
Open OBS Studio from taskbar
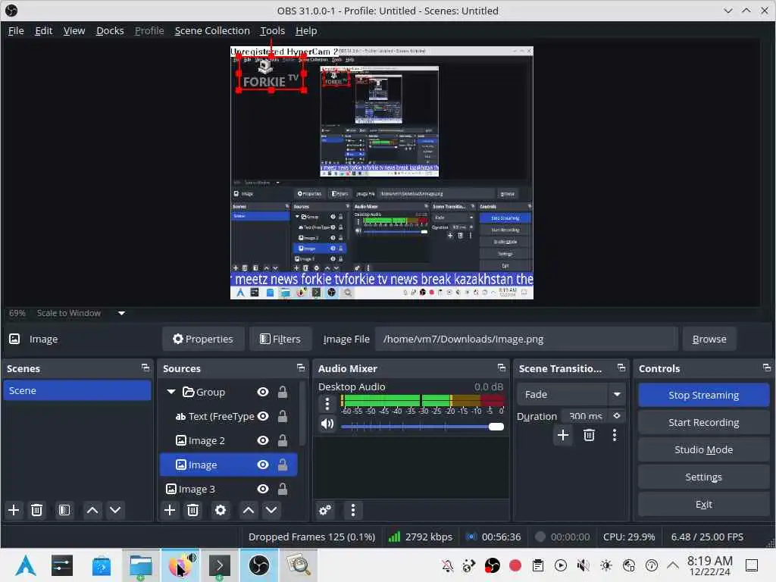[259, 565]
